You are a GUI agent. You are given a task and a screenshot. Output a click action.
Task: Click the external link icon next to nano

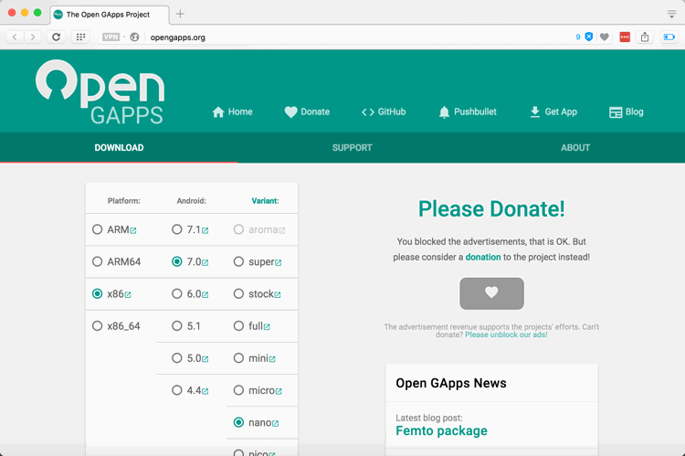tap(275, 424)
